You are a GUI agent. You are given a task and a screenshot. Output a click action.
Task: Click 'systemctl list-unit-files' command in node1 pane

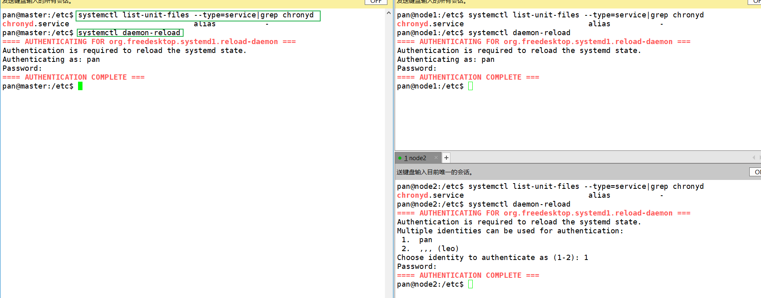click(586, 15)
